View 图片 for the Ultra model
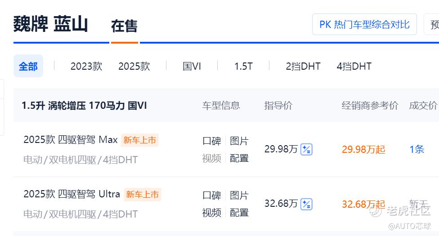 [x=239, y=195]
